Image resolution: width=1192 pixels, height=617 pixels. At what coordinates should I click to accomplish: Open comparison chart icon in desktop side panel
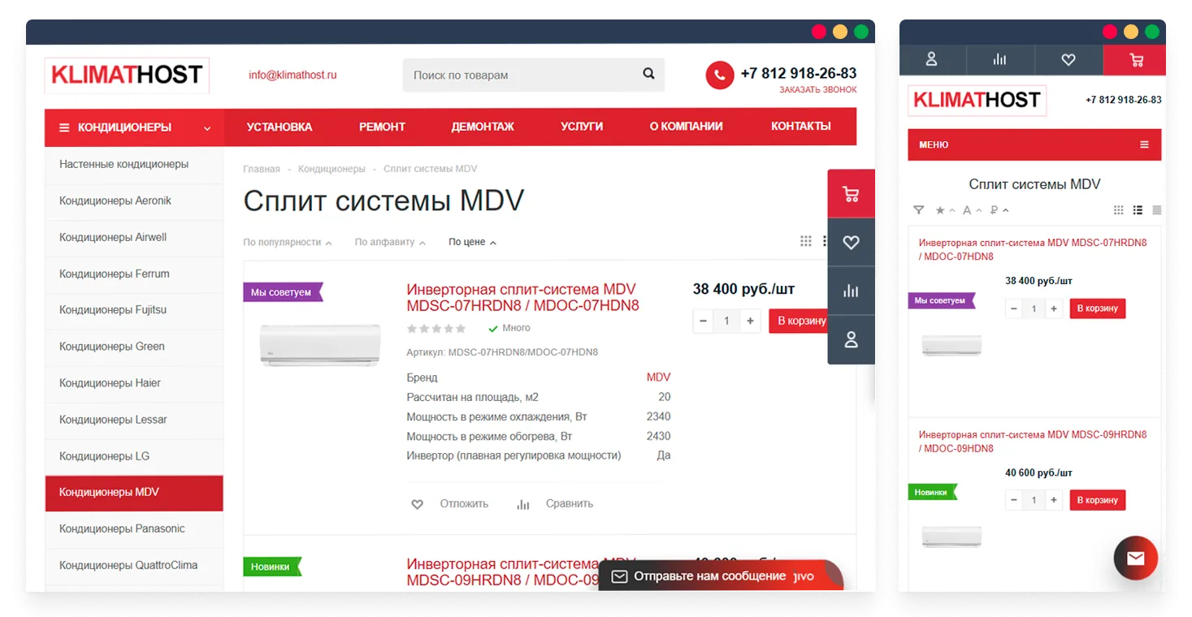pos(851,291)
